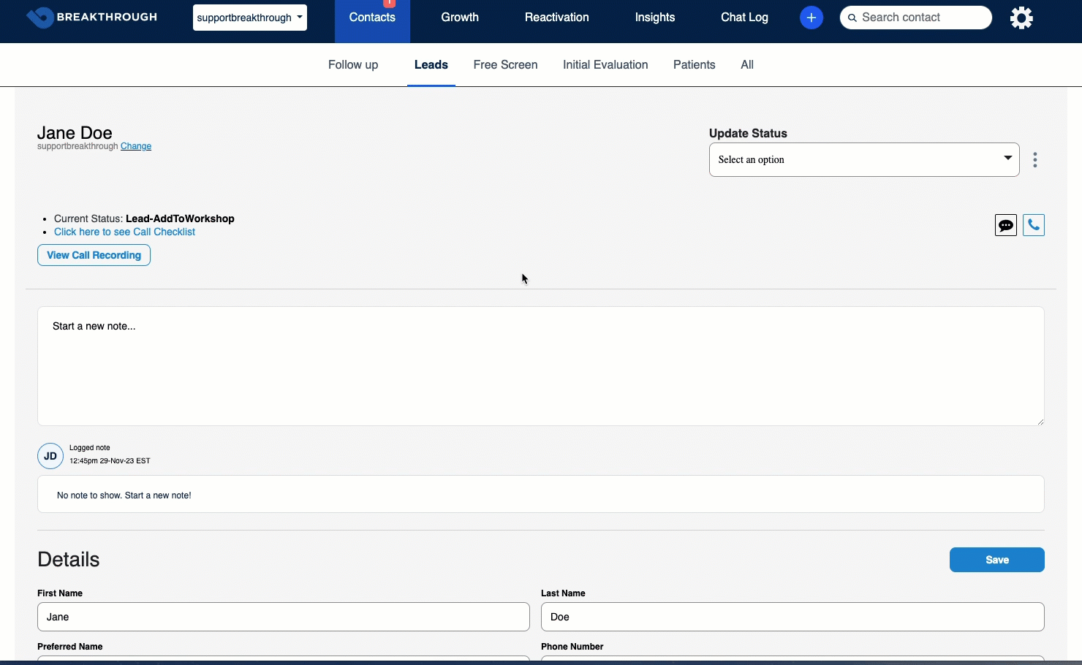This screenshot has height=665, width=1082.
Task: Open the Reactivation tab
Action: coord(556,18)
